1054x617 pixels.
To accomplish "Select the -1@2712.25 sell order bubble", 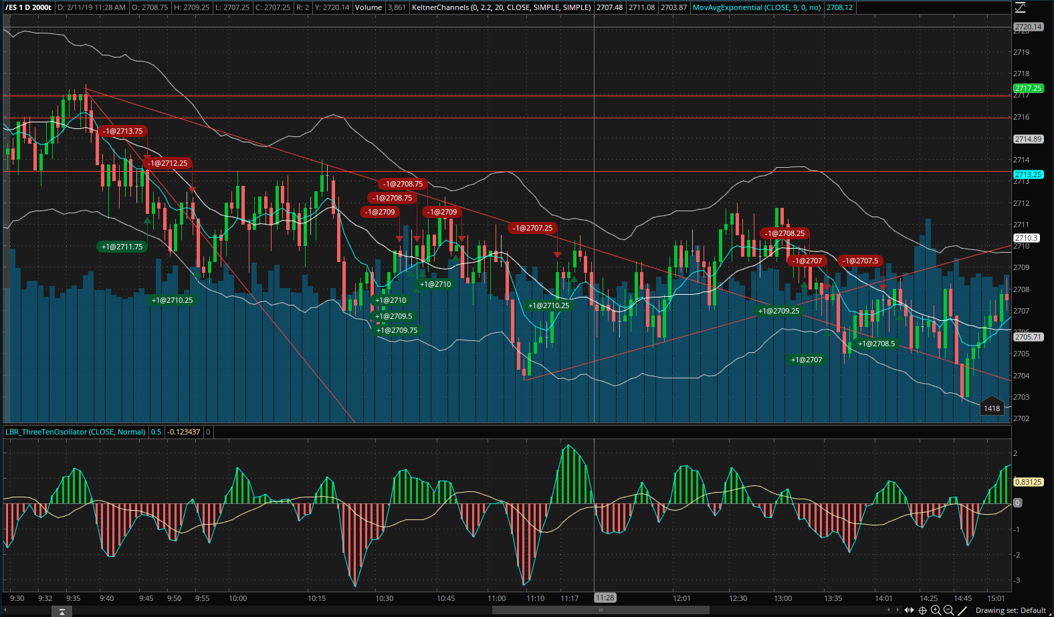I will 168,163.
